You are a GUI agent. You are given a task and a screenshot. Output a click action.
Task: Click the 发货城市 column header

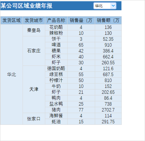[34, 20]
